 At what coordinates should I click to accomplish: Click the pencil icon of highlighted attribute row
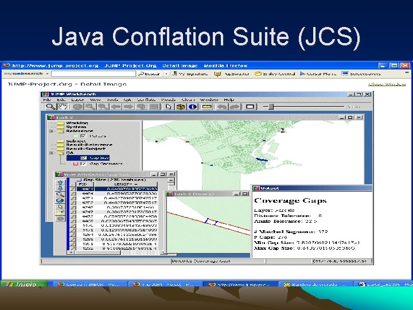tap(73, 189)
